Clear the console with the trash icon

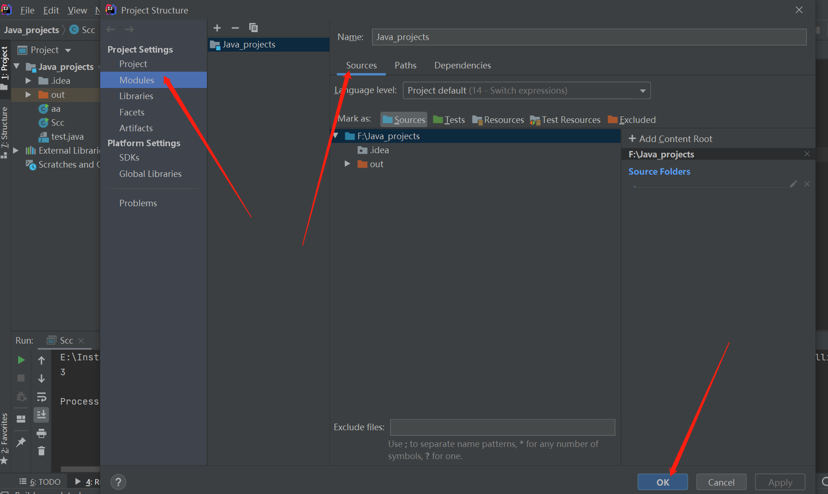pyautogui.click(x=41, y=451)
